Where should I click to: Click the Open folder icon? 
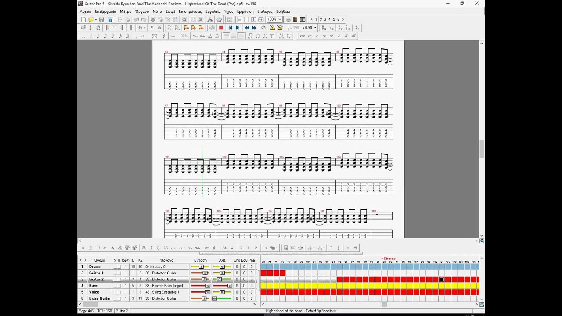(x=90, y=19)
